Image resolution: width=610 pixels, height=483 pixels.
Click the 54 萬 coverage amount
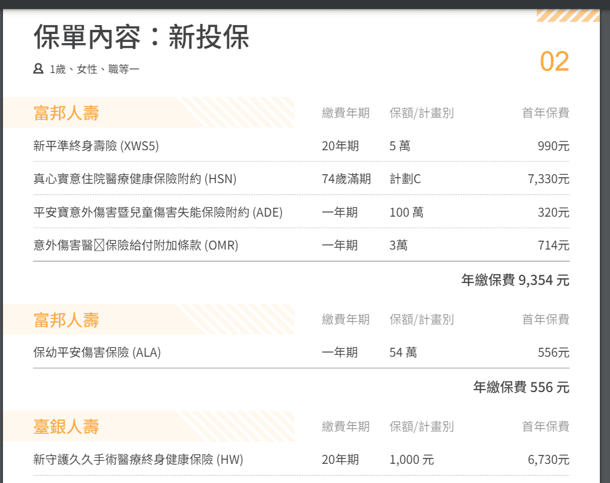click(x=403, y=353)
